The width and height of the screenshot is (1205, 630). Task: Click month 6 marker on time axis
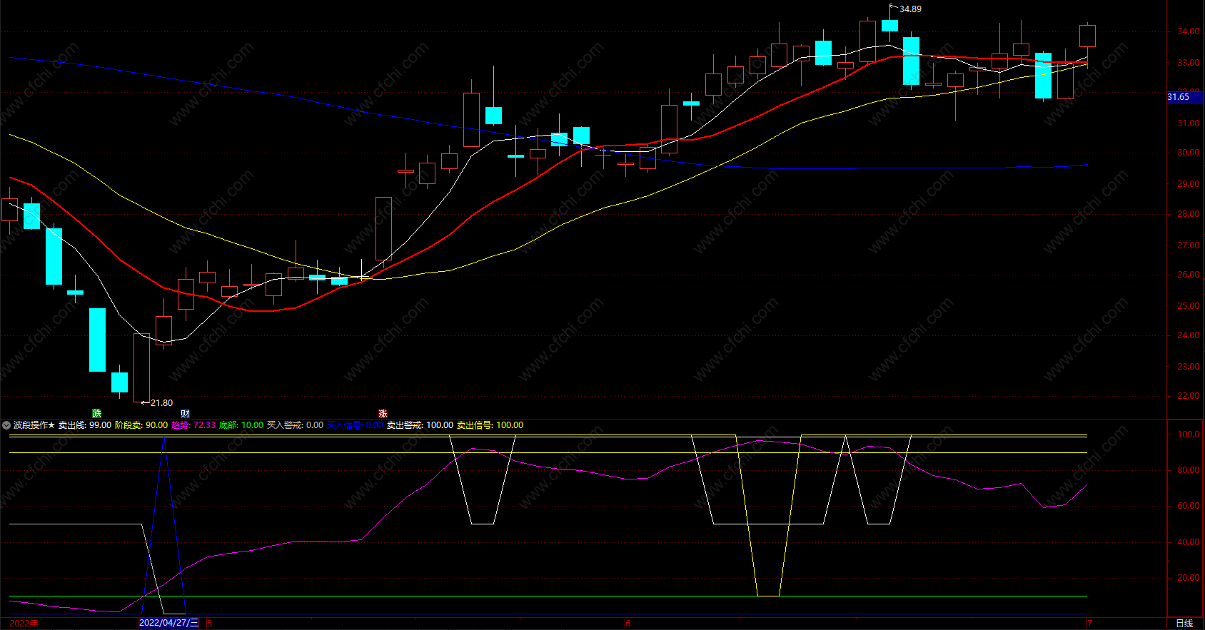(628, 624)
